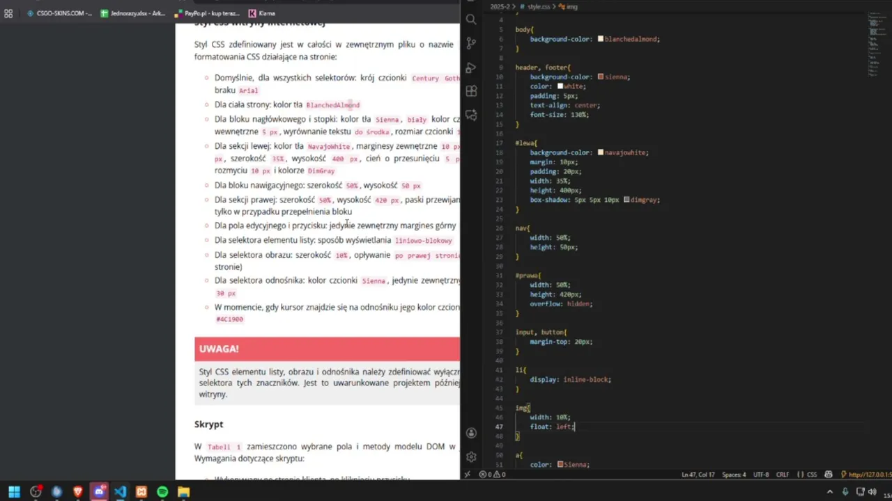Click the font-size: 130% declaration

559,114
